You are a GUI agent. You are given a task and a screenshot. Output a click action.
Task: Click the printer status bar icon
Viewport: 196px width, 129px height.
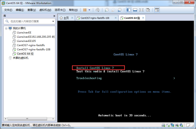click(177, 125)
